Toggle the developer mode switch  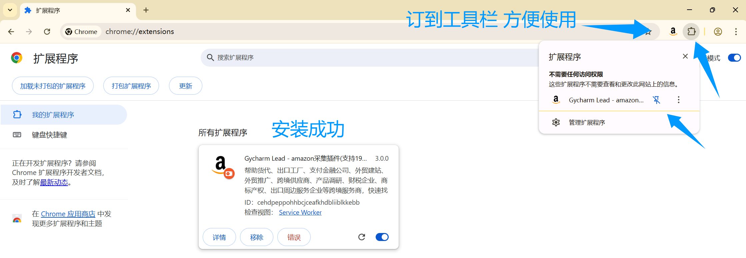(734, 58)
